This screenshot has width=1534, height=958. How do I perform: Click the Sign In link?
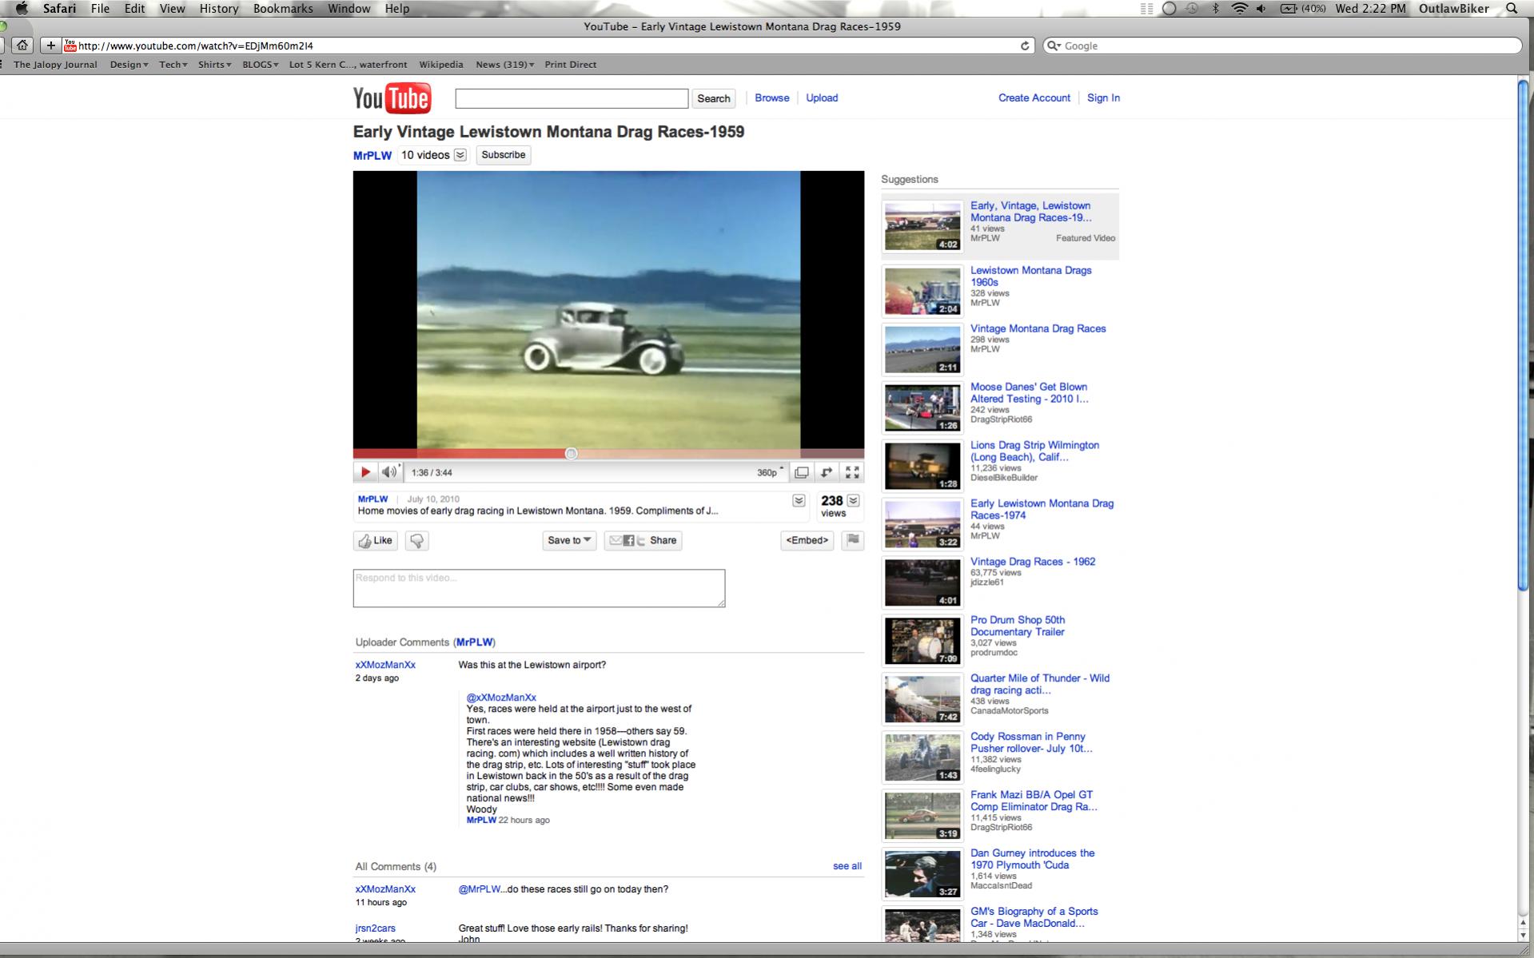[x=1103, y=97]
